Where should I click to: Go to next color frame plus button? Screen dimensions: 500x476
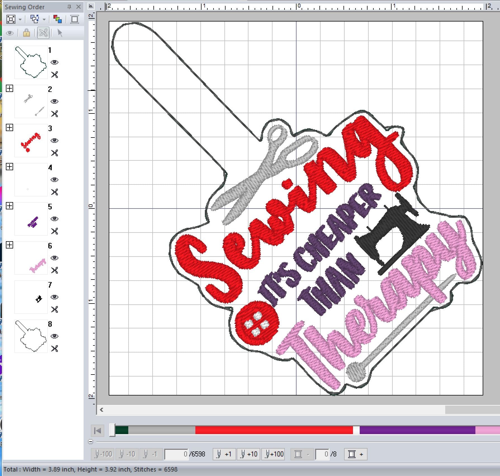[x=356, y=454]
